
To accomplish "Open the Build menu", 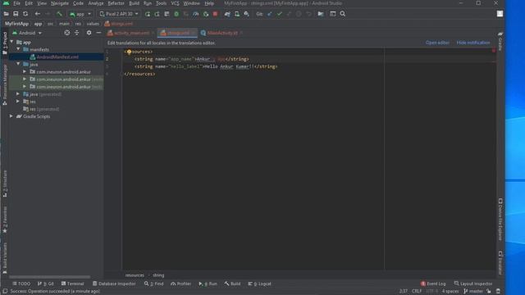I will pos(134,3).
